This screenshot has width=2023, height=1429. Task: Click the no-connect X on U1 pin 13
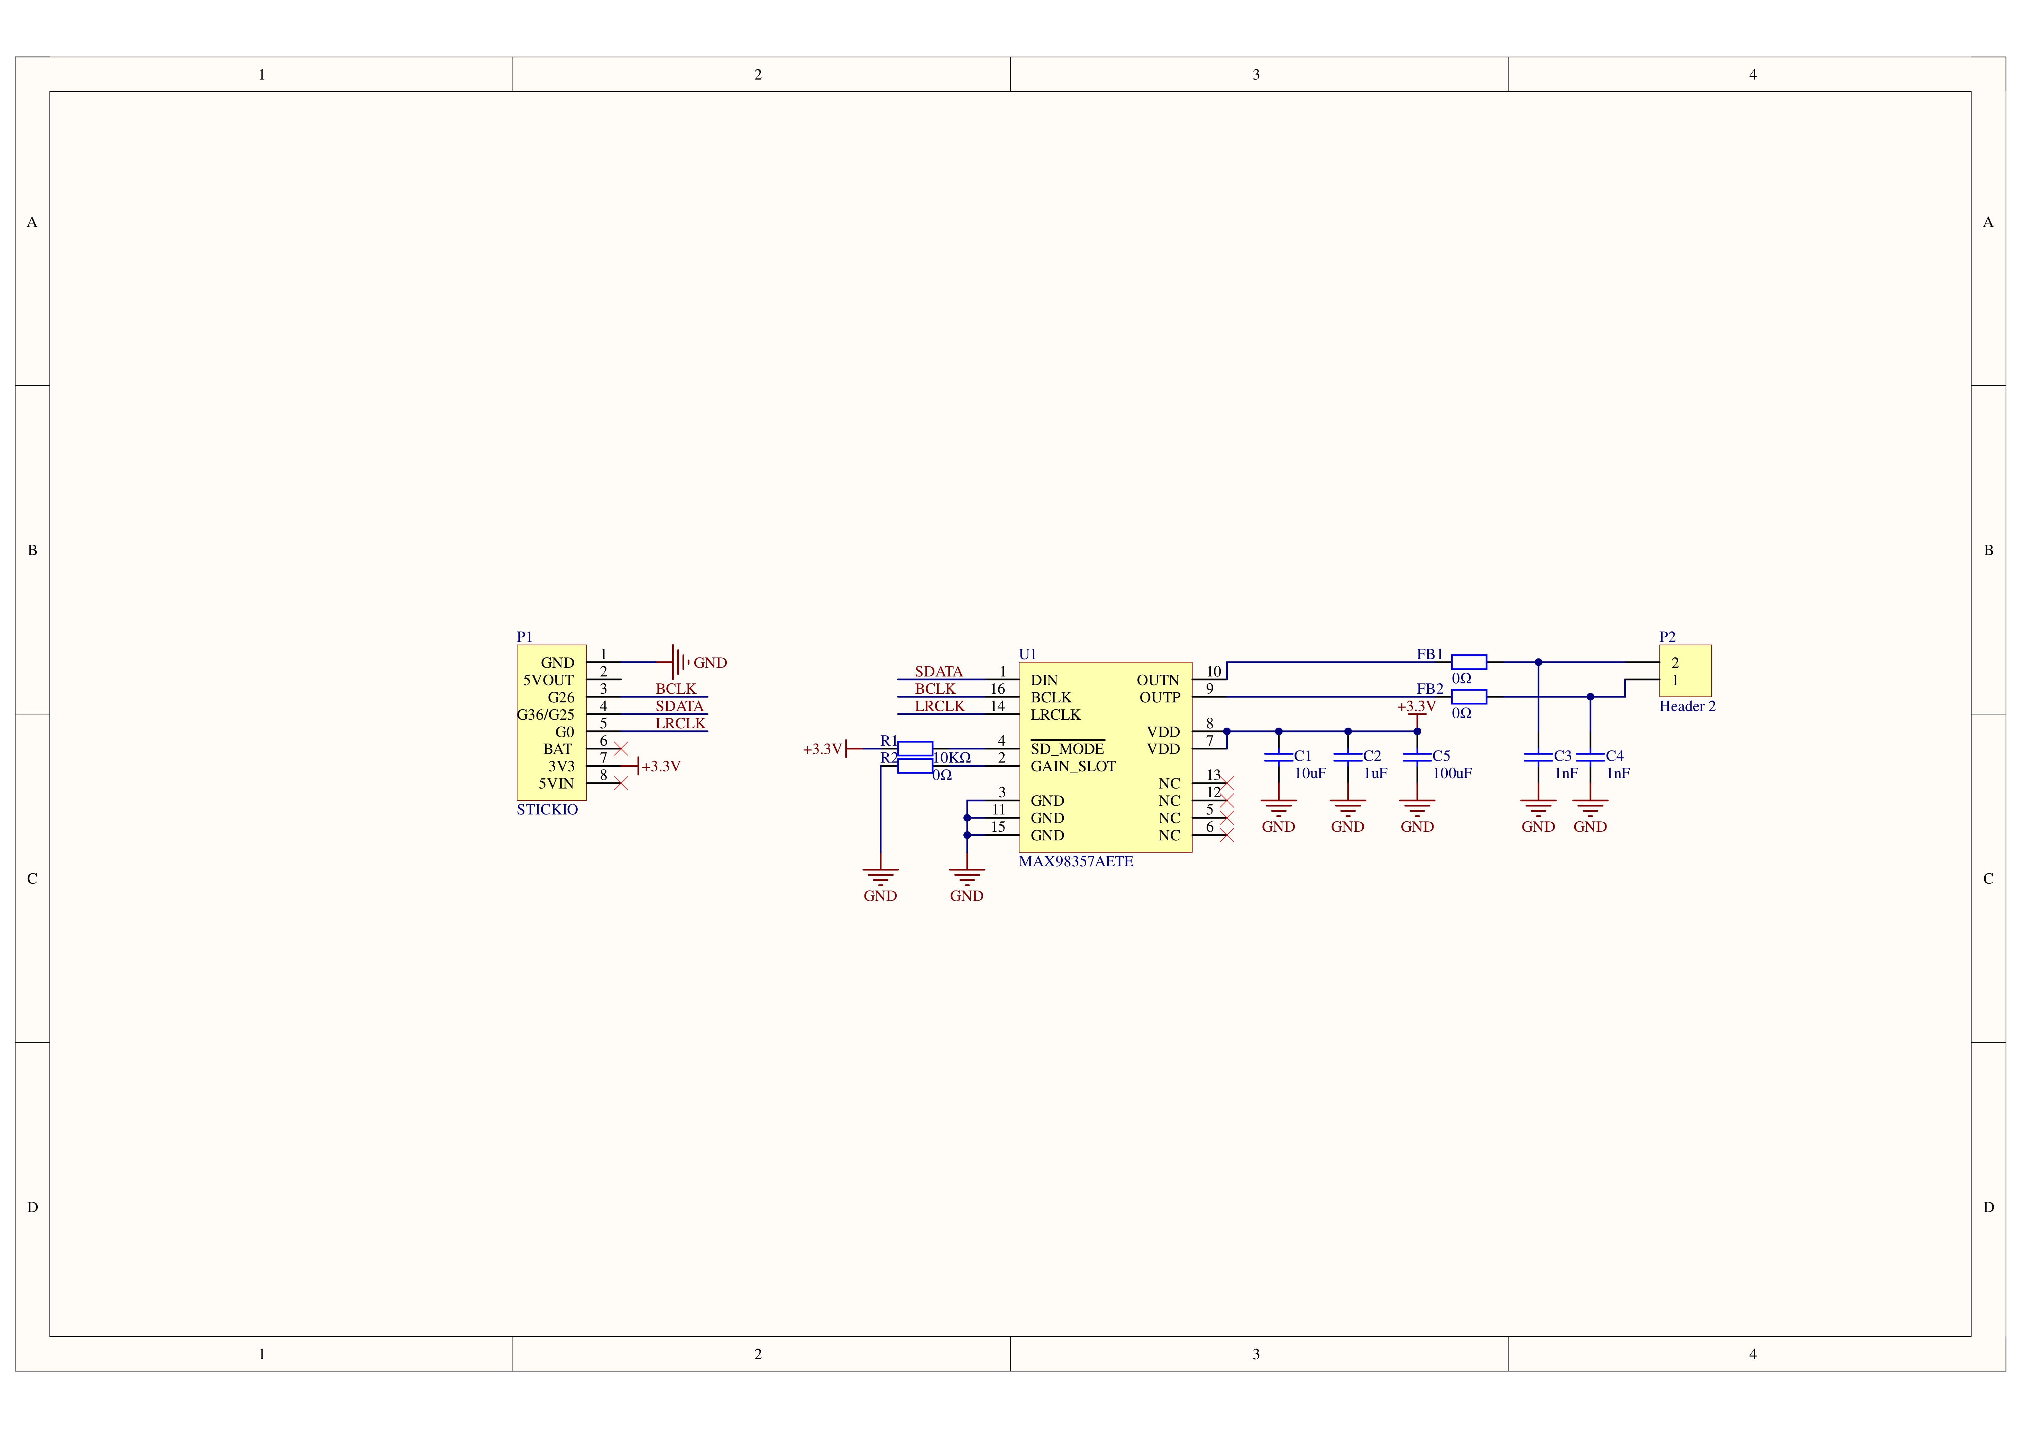click(x=1226, y=783)
